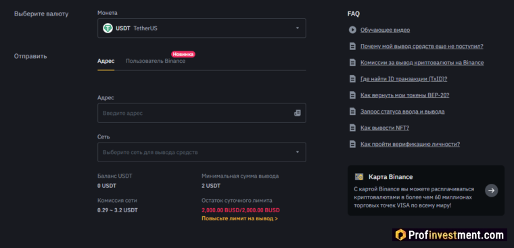This screenshot has height=248, width=514.
Task: Click the Остаток суточного лимита label
Action: tap(237, 201)
